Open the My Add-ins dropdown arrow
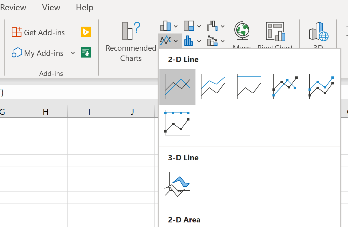Image resolution: width=348 pixels, height=227 pixels. click(73, 53)
